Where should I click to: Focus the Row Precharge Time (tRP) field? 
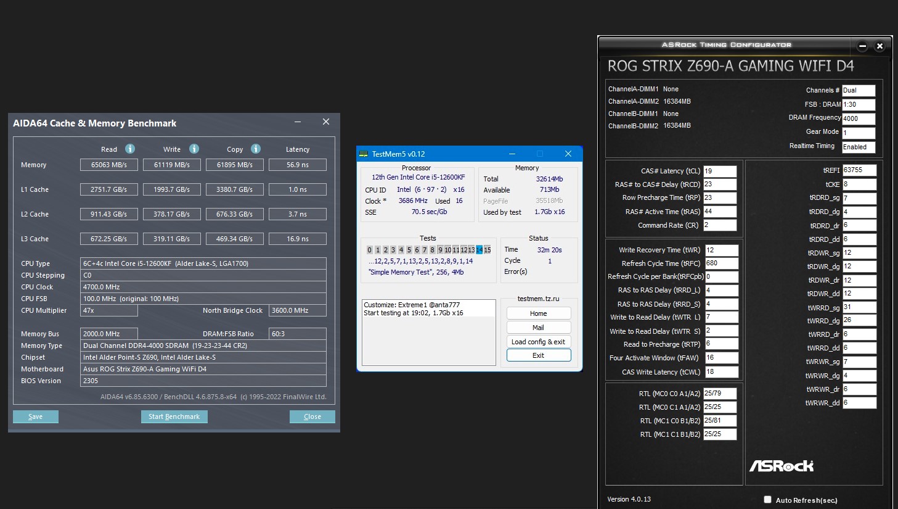coord(720,198)
